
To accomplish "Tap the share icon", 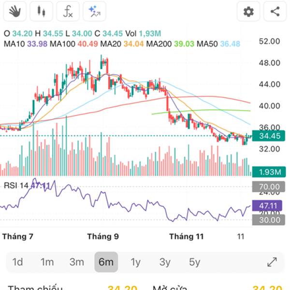I will click(275, 11).
